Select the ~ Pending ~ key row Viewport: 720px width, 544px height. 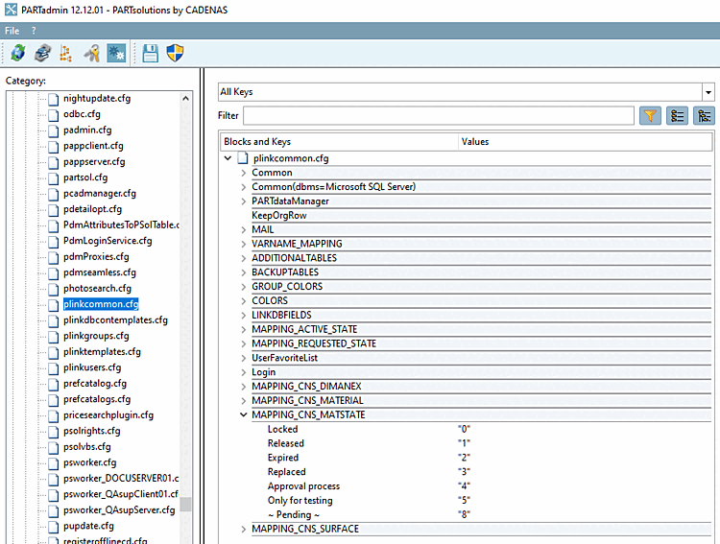[294, 514]
